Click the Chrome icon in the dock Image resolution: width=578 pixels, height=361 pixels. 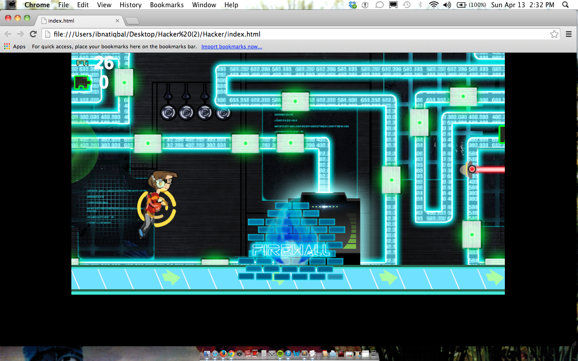click(x=231, y=353)
